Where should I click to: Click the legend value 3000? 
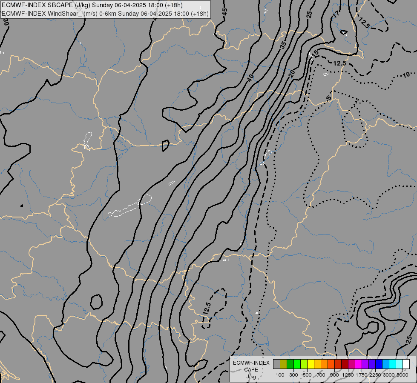(x=389, y=375)
